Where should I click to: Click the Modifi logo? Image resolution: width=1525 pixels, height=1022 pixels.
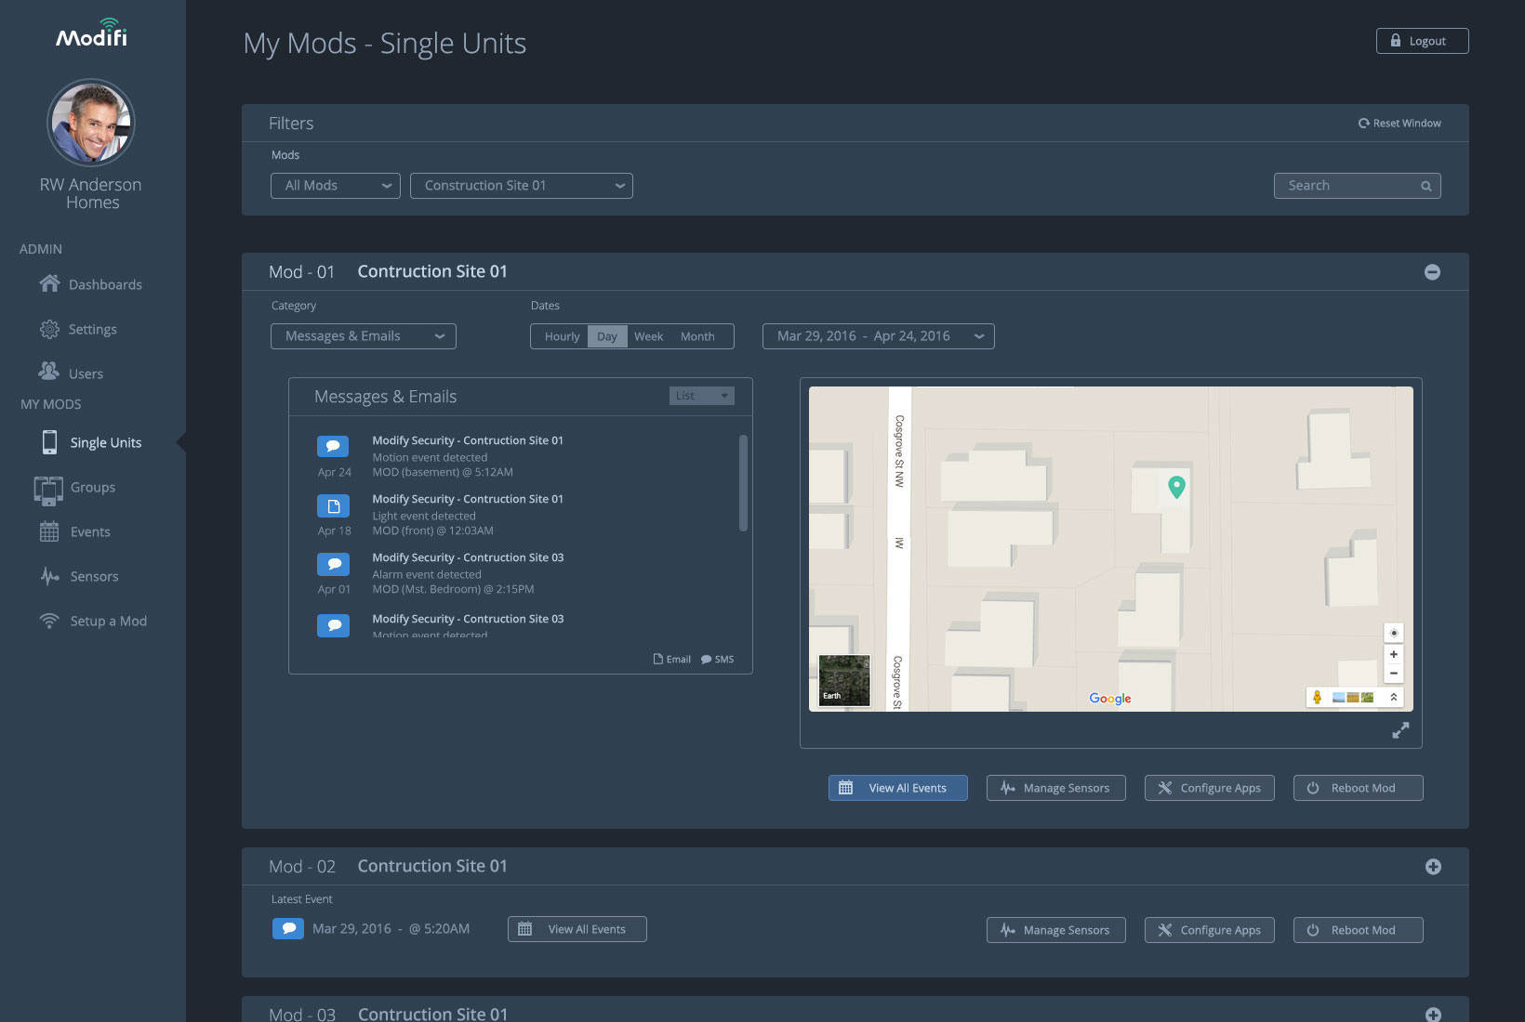pos(91,33)
